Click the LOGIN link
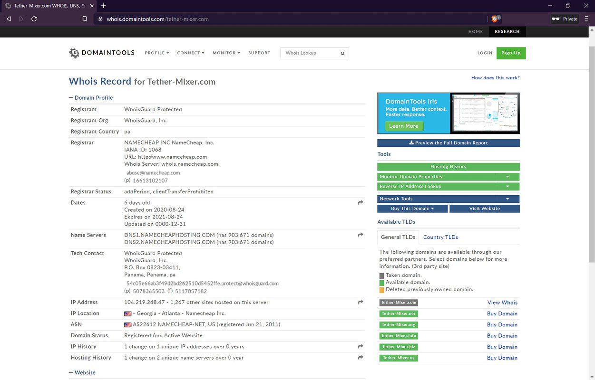 click(485, 53)
